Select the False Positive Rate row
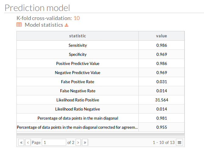This screenshot has height=150, width=204. (100, 82)
